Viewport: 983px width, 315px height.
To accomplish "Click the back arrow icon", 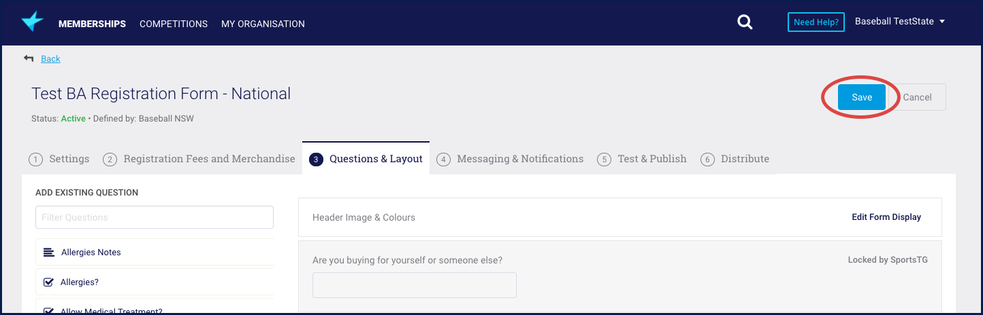I will click(x=29, y=58).
